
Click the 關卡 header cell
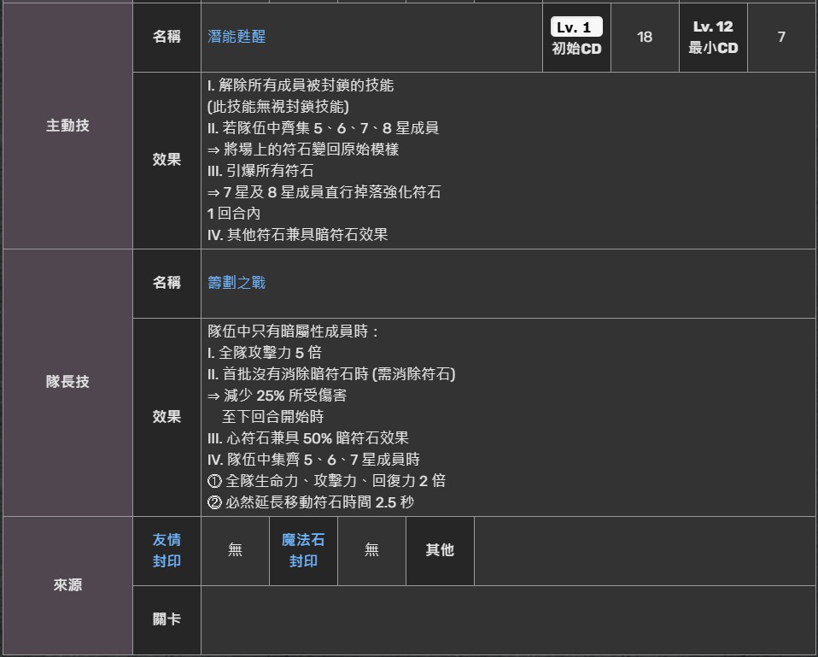167,619
